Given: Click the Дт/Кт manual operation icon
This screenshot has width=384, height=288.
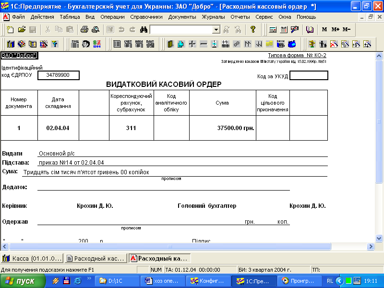Looking at the screenshot, I should coord(44,44).
